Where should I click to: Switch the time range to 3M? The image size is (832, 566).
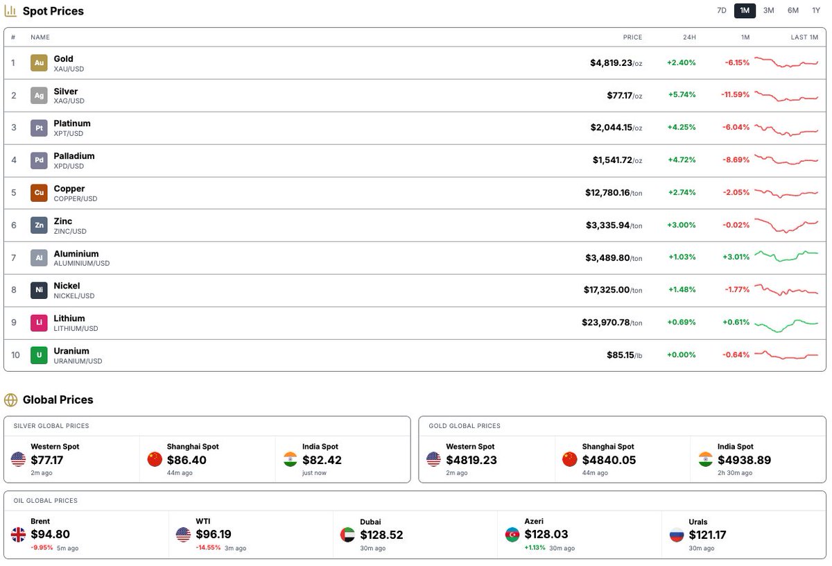tap(769, 10)
